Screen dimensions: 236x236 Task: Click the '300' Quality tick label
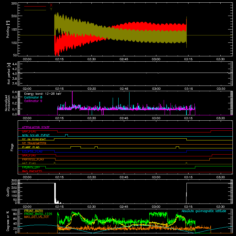[x=14, y=181]
